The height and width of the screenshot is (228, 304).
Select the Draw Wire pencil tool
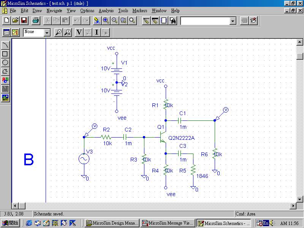[146, 21]
